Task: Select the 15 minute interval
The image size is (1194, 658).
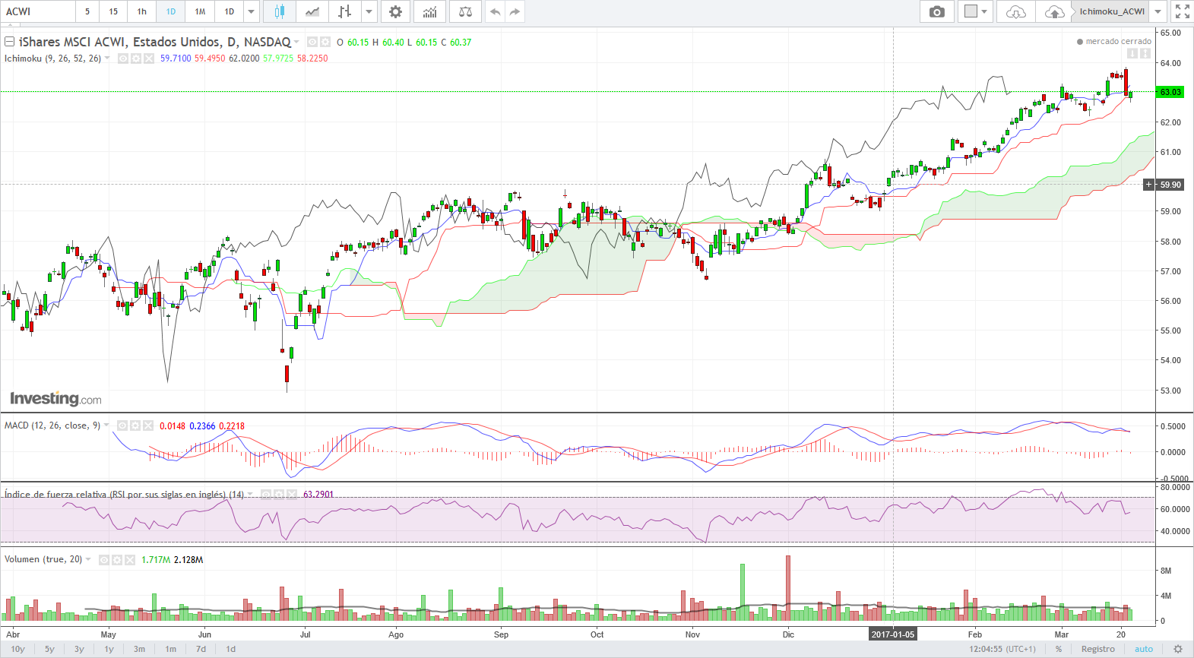Action: (113, 11)
